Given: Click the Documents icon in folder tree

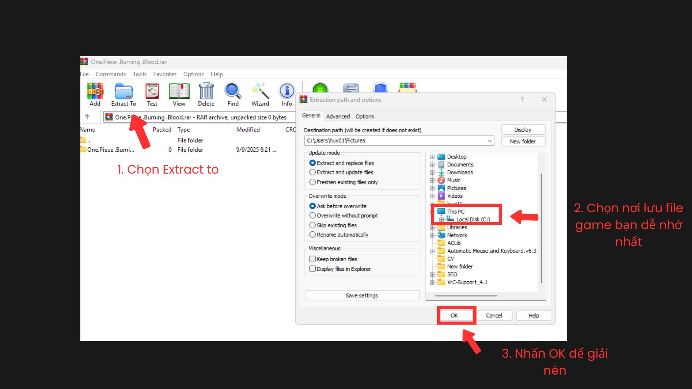Looking at the screenshot, I should tap(441, 165).
